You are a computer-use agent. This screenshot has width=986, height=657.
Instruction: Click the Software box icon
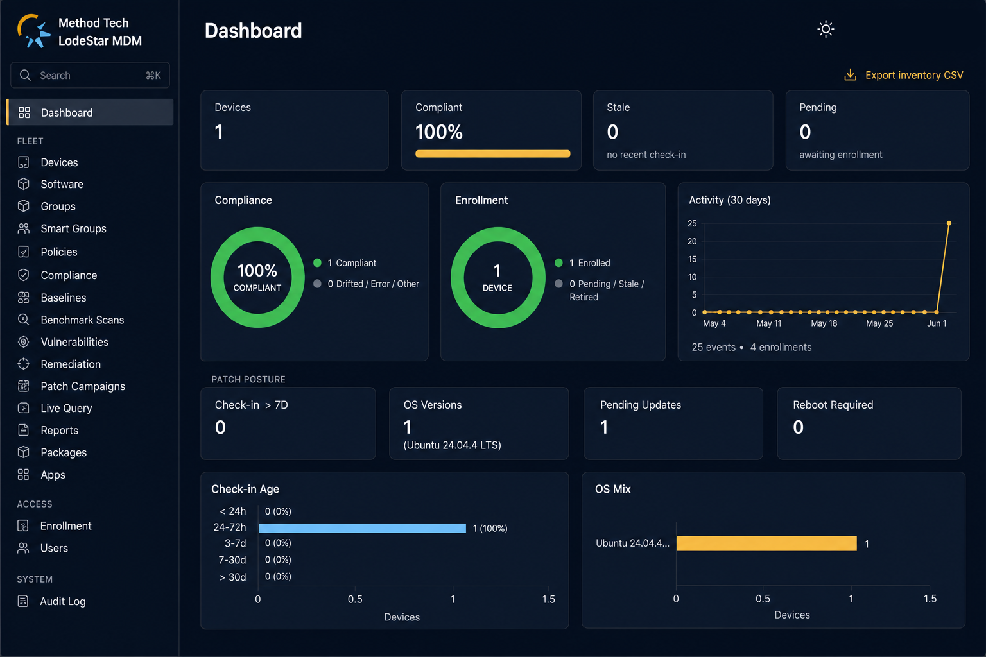pyautogui.click(x=24, y=184)
